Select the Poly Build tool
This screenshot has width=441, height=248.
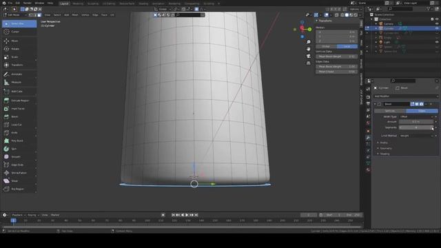pos(19,141)
